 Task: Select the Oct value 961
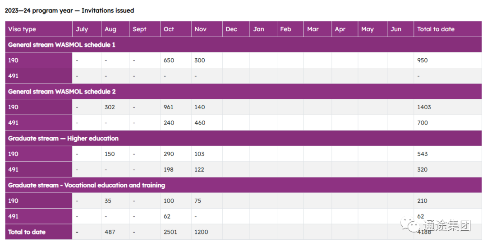point(168,107)
